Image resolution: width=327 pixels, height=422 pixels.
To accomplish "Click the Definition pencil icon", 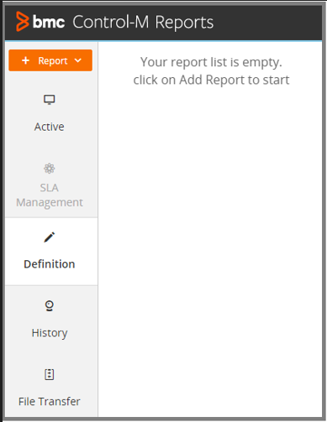I will (50, 237).
